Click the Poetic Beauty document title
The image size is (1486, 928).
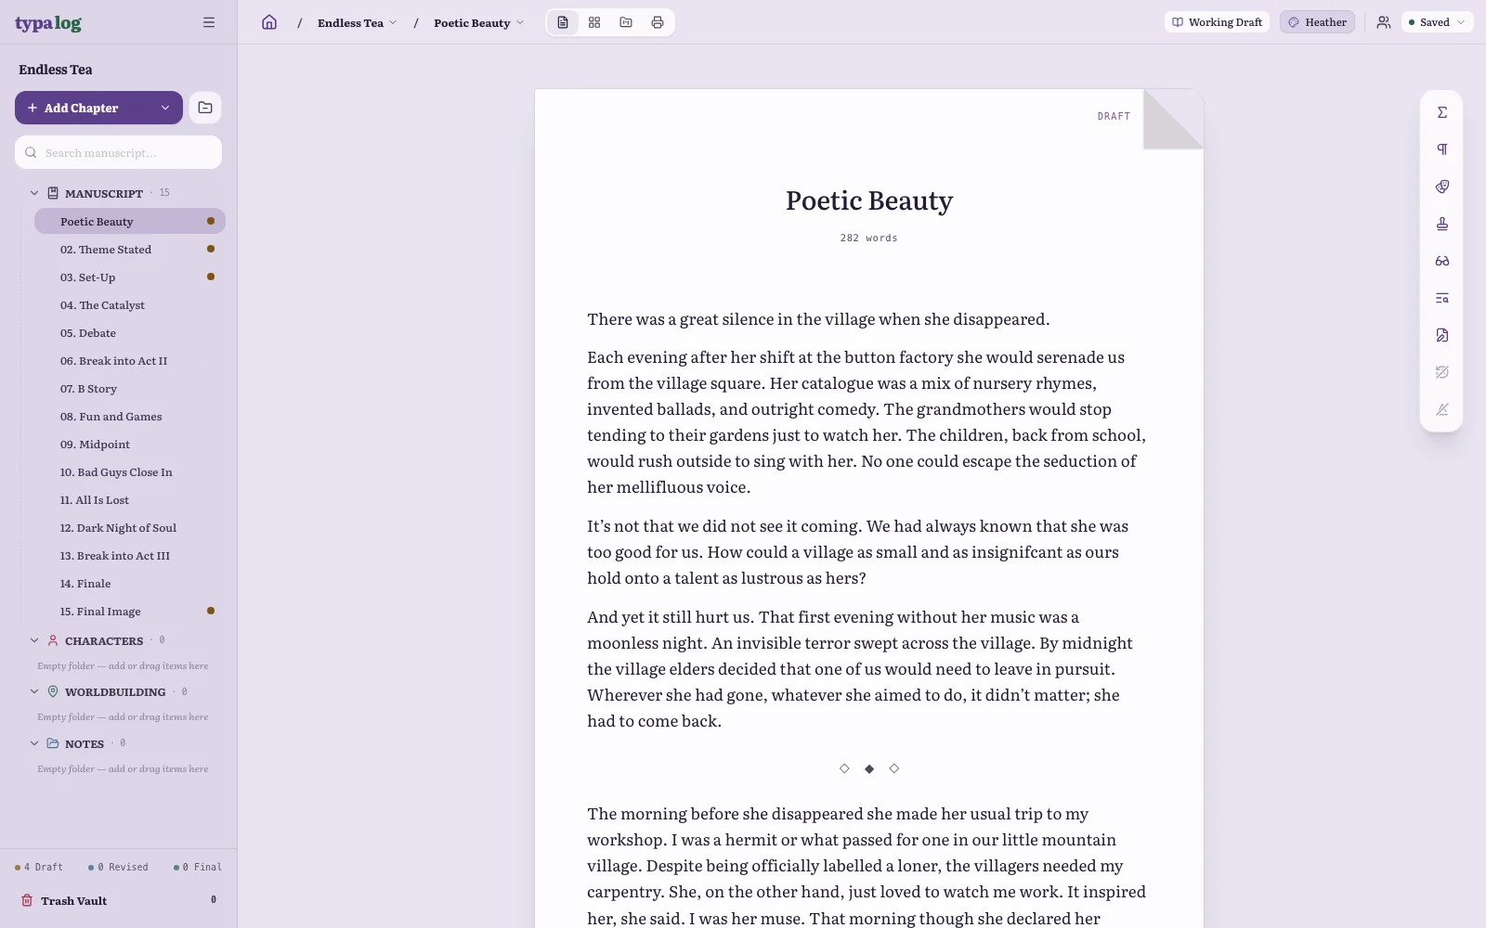[869, 200]
